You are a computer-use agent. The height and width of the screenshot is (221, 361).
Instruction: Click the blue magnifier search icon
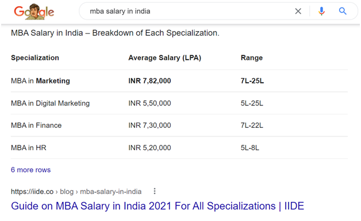(x=343, y=11)
